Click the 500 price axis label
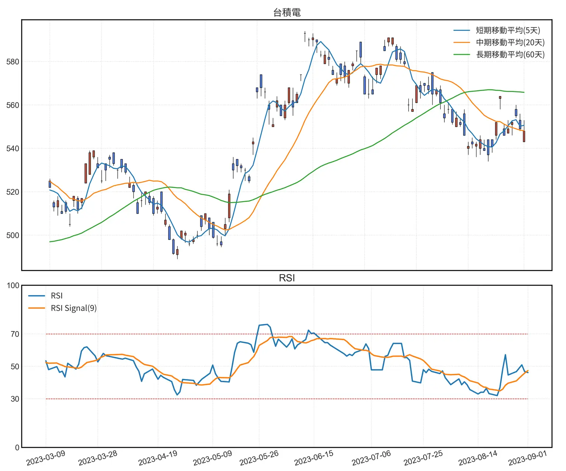This screenshot has height=471, width=566. click(13, 235)
